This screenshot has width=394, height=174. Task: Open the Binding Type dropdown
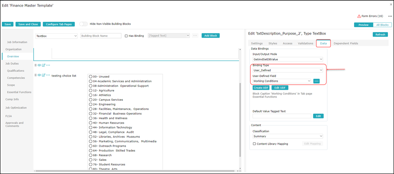coord(288,70)
